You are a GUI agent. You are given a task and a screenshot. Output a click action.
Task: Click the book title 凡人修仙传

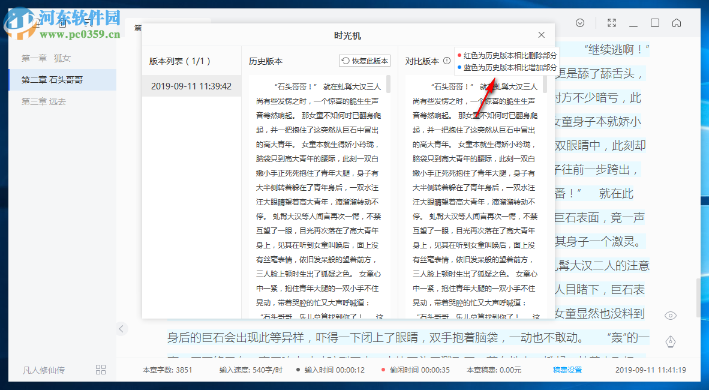[44, 370]
